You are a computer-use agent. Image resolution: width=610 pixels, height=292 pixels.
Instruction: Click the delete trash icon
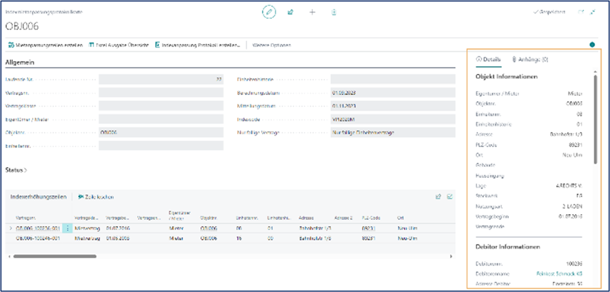(334, 12)
